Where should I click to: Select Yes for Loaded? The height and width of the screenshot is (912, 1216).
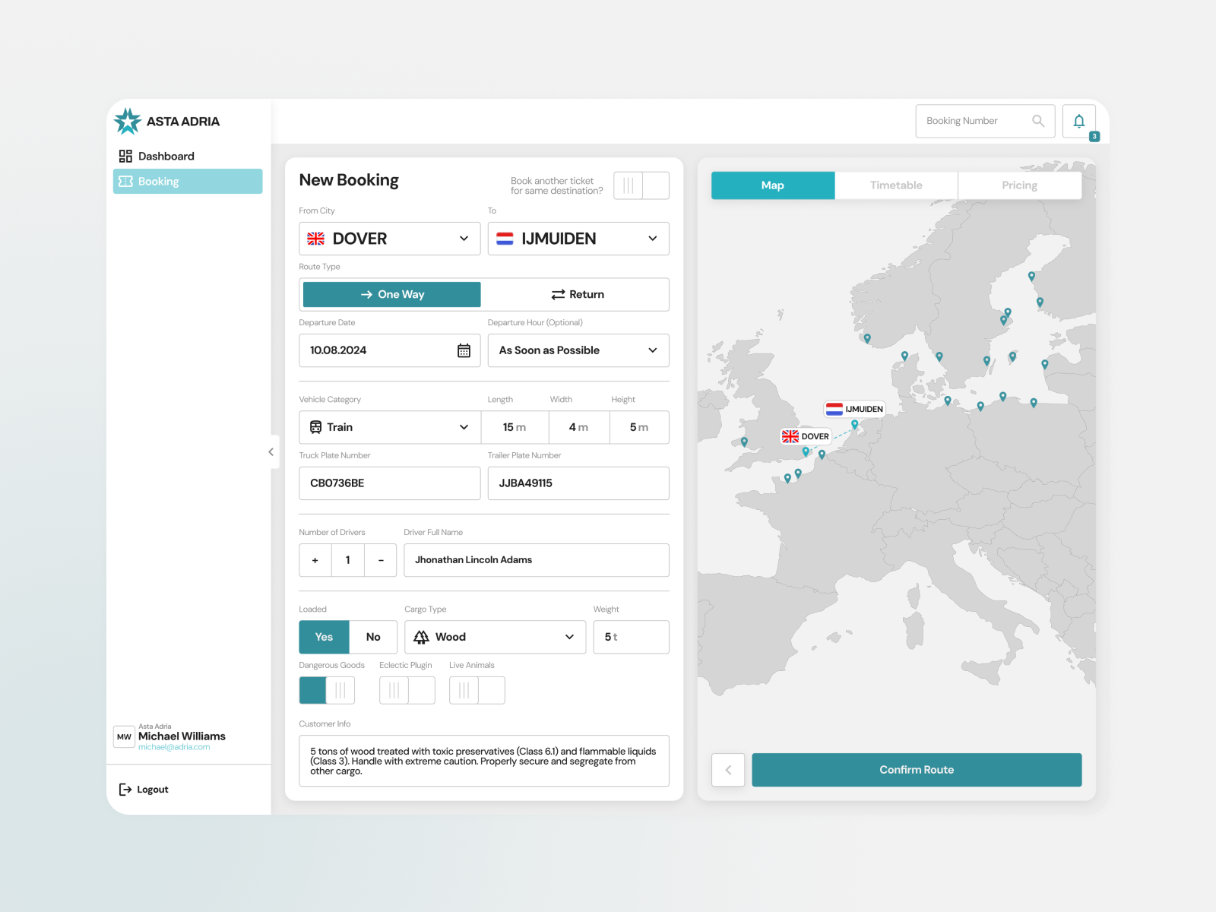[325, 637]
